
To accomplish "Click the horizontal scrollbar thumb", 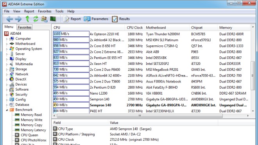I will click(140, 116).
